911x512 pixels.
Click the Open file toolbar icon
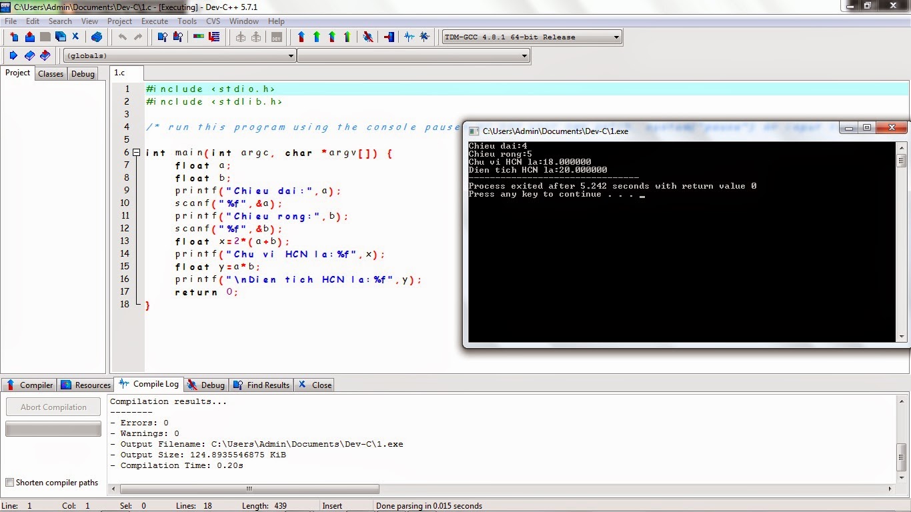click(29, 37)
